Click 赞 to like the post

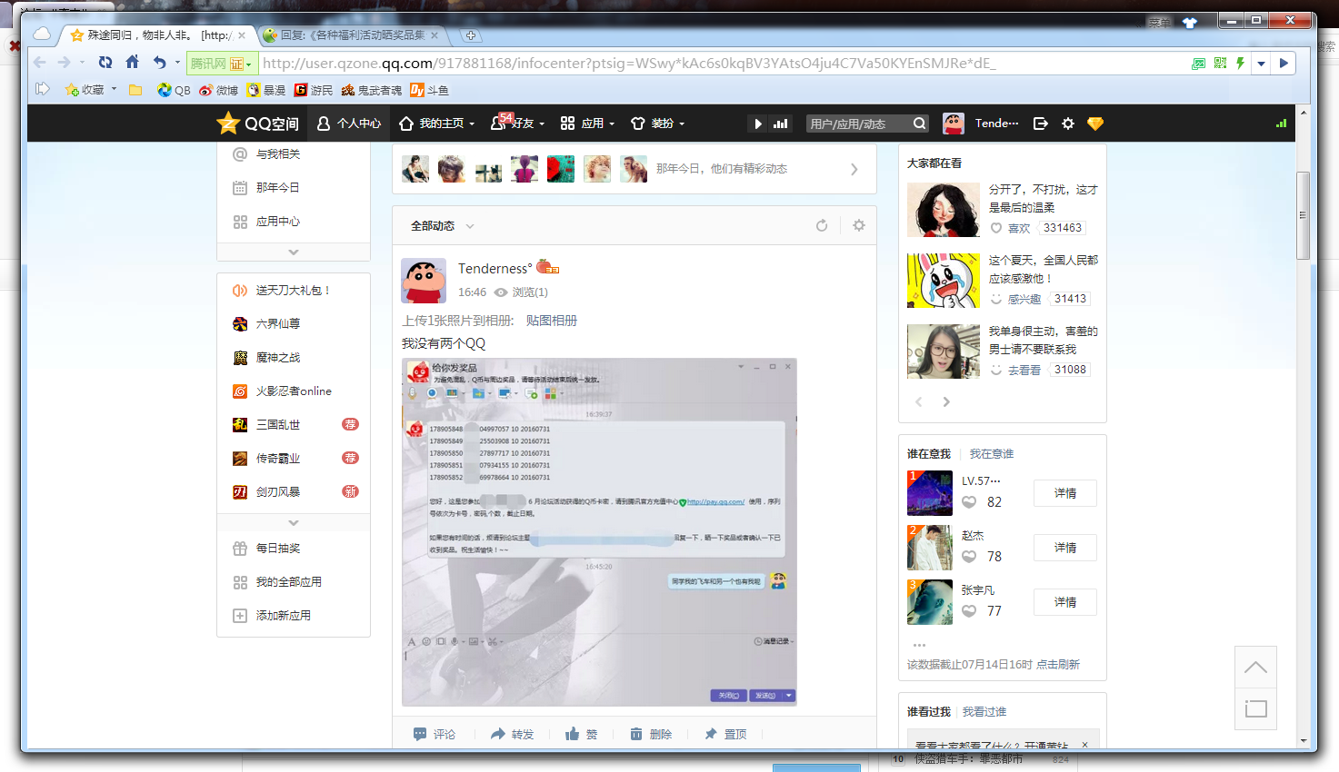[x=582, y=734]
